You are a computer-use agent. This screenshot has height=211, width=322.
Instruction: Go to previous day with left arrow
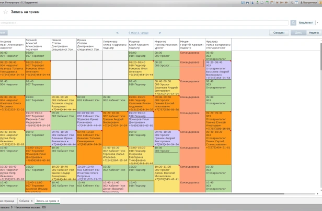[117, 32]
